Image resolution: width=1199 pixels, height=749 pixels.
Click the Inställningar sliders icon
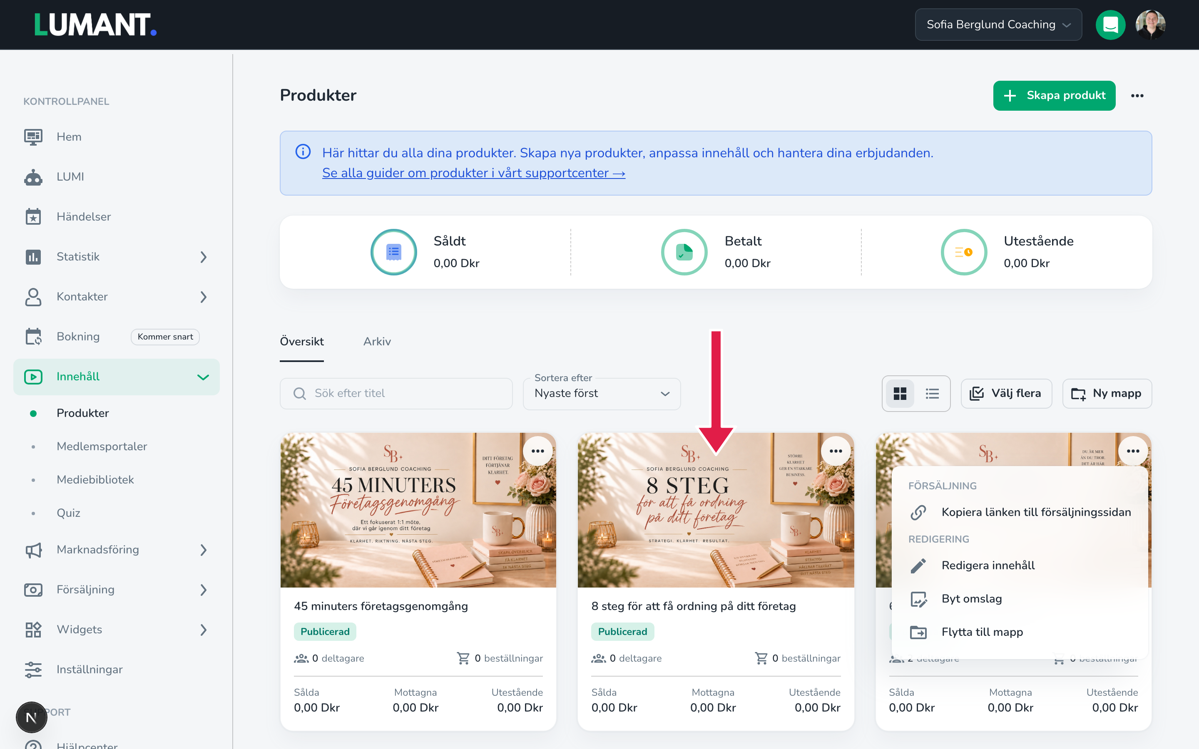point(33,670)
